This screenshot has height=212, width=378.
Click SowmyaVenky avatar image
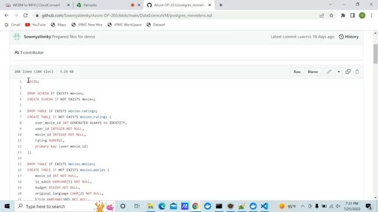(17, 37)
